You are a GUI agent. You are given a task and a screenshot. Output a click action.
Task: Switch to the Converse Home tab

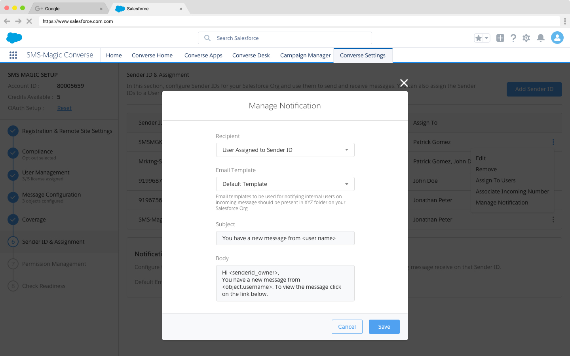pyautogui.click(x=152, y=55)
